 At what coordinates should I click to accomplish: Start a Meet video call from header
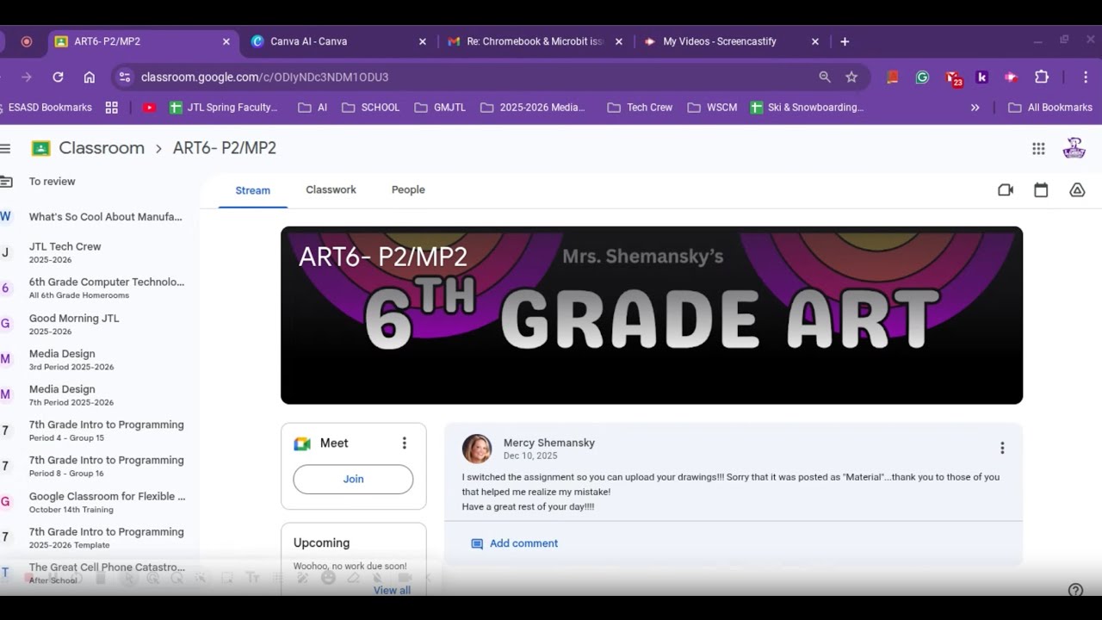click(x=1006, y=190)
